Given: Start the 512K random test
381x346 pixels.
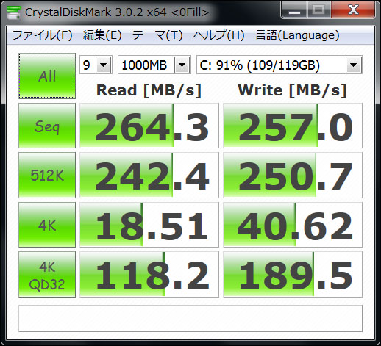Looking at the screenshot, I should (x=47, y=175).
